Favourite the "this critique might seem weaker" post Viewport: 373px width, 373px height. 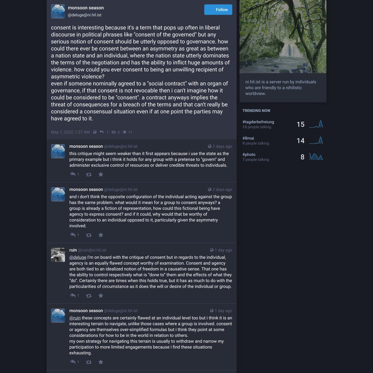pos(101,175)
